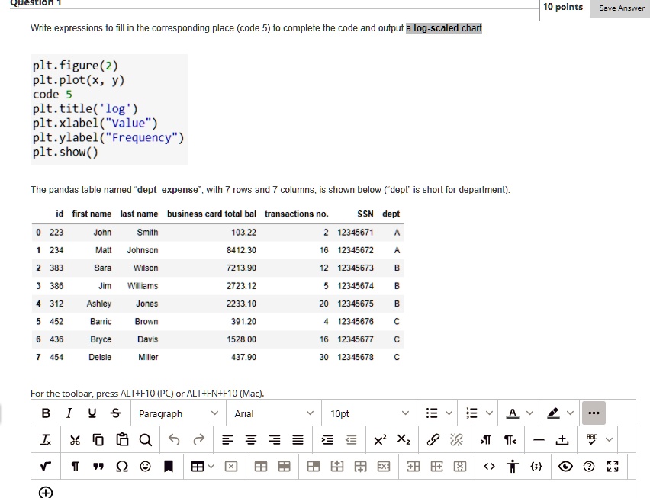Open the Paragraph format dropdown
650x498 pixels.
(179, 413)
